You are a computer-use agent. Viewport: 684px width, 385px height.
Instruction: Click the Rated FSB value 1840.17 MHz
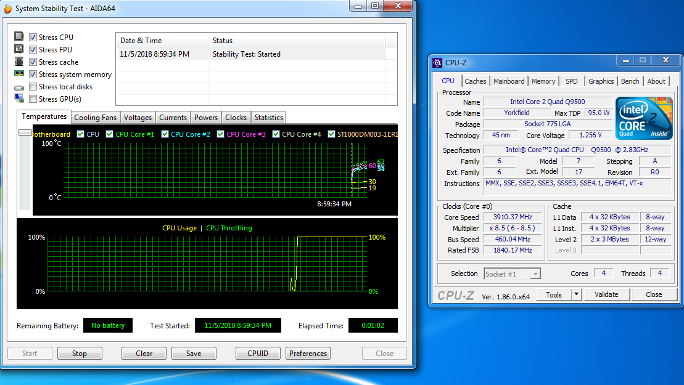pos(513,250)
